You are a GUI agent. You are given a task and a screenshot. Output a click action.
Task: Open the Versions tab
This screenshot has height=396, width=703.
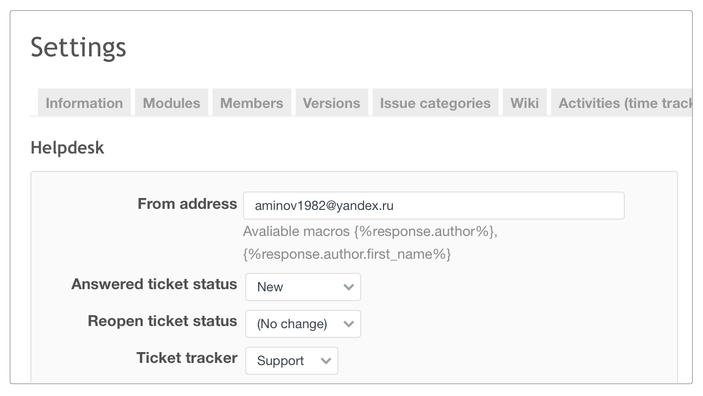(x=331, y=103)
